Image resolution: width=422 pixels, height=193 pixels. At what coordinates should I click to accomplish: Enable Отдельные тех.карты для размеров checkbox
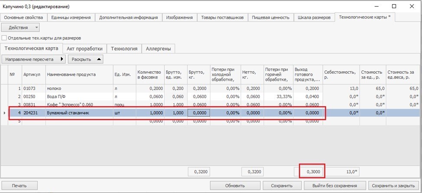tap(4, 38)
